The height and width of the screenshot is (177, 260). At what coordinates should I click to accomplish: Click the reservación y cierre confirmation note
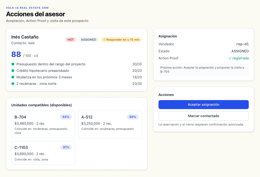click(201, 124)
